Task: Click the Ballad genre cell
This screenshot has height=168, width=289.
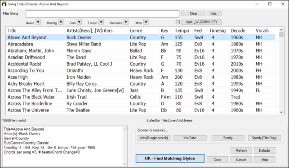Action: [136, 51]
